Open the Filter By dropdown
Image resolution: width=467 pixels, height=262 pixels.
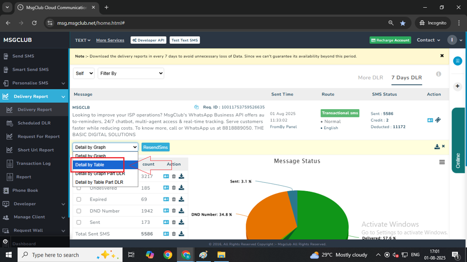point(131,73)
